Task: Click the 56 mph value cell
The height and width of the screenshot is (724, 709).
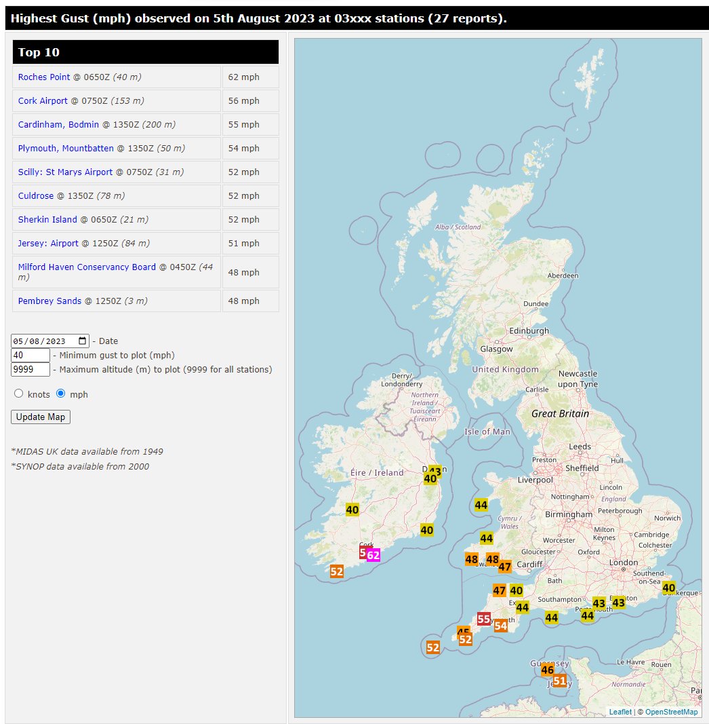Action: [251, 100]
